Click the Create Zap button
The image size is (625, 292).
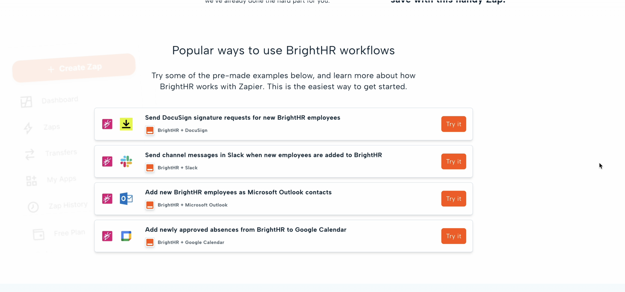pos(74,68)
